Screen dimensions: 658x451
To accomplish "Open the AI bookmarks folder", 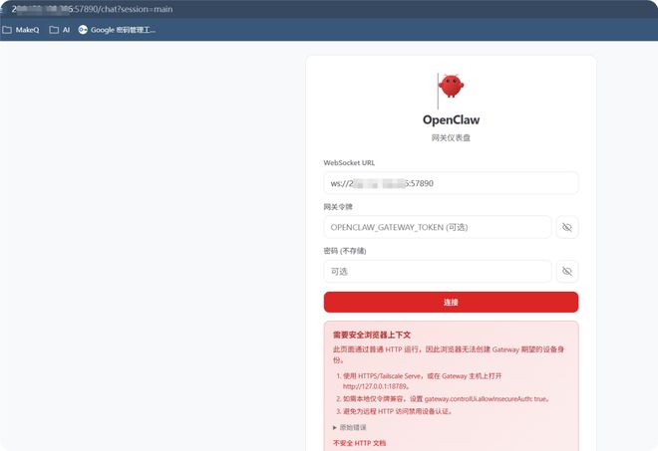I will coord(59,30).
